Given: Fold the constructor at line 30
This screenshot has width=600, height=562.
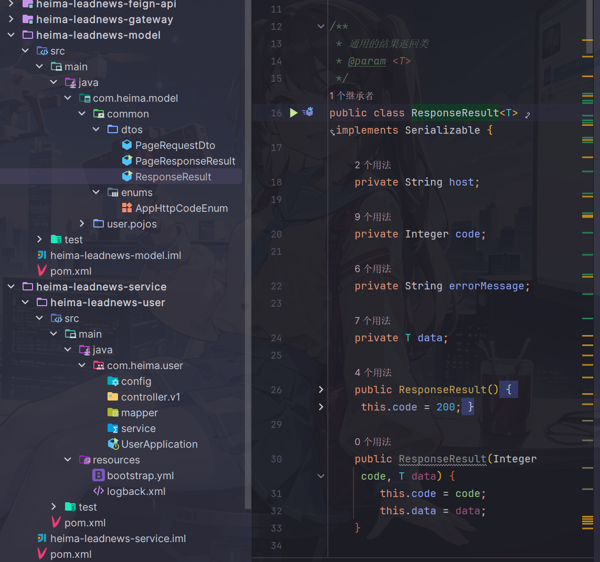Looking at the screenshot, I should click(321, 476).
